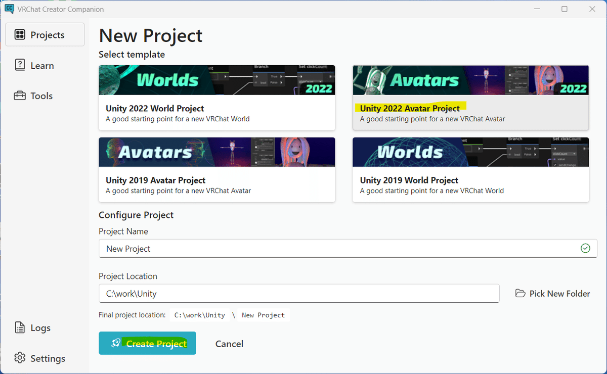
Task: Choose the Unity 2019 World Project template
Action: (471, 170)
